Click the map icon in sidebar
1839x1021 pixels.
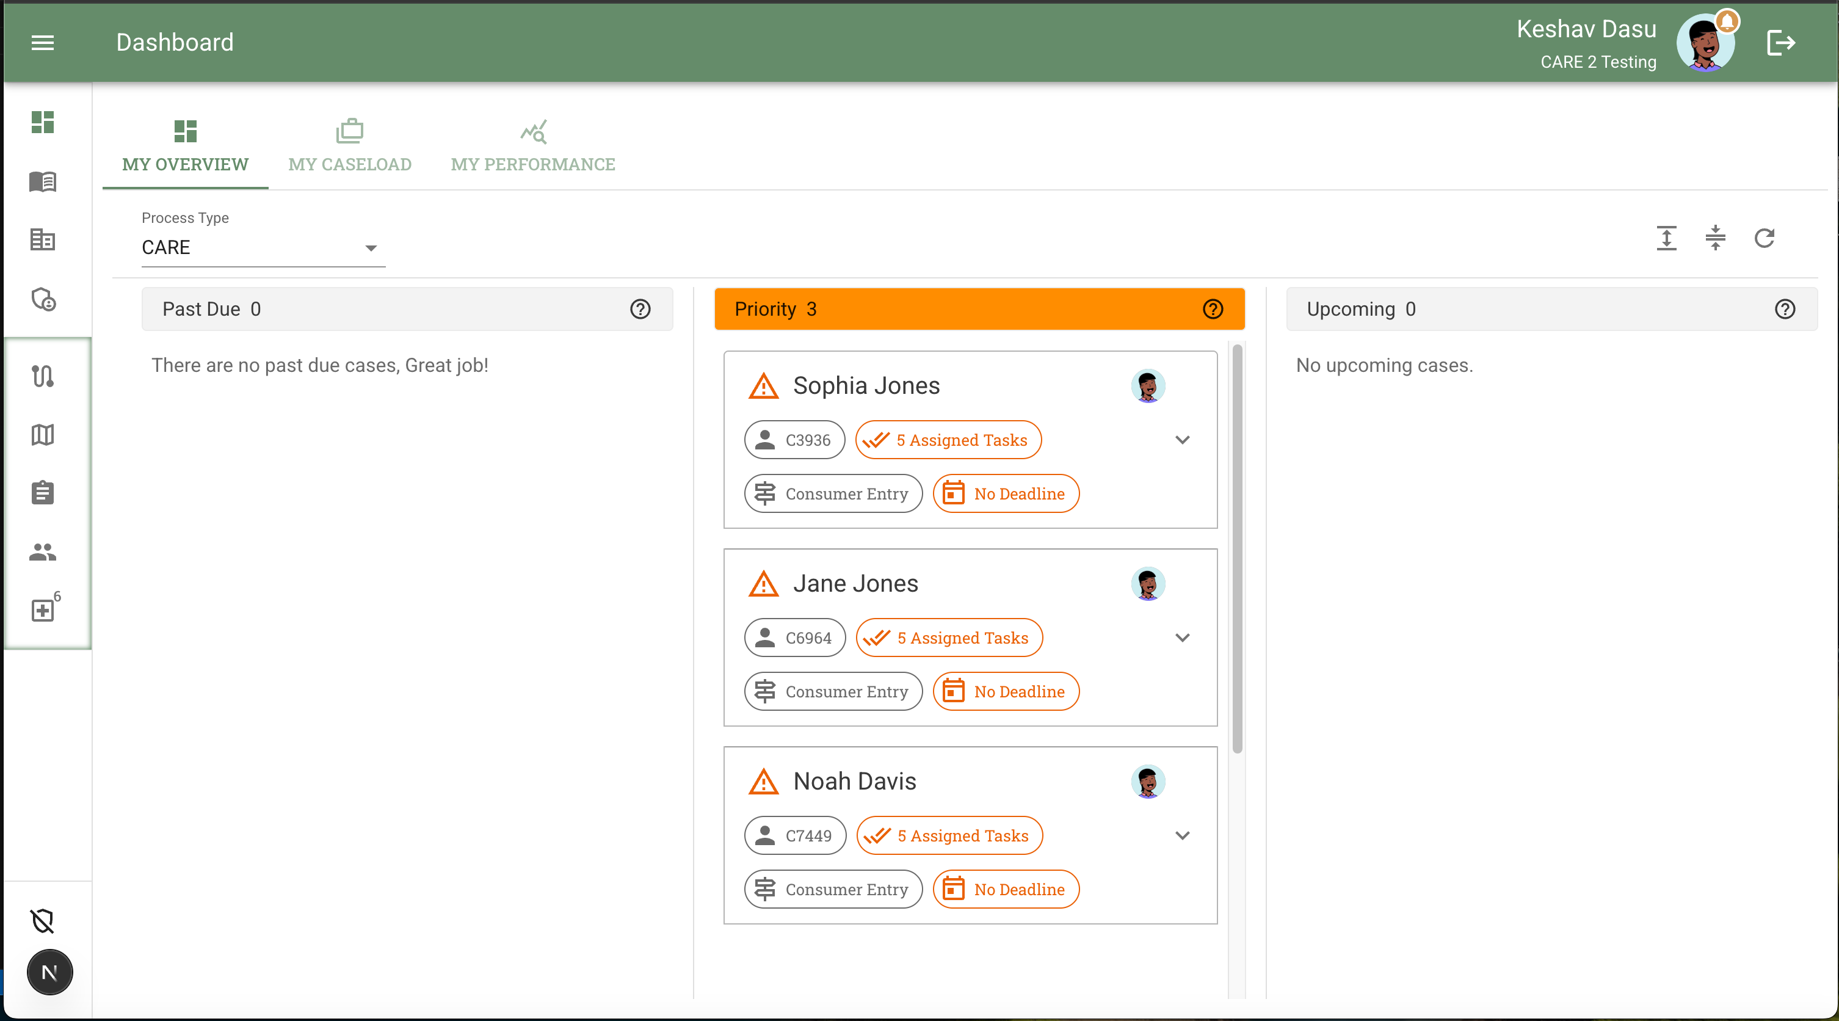pyautogui.click(x=43, y=434)
